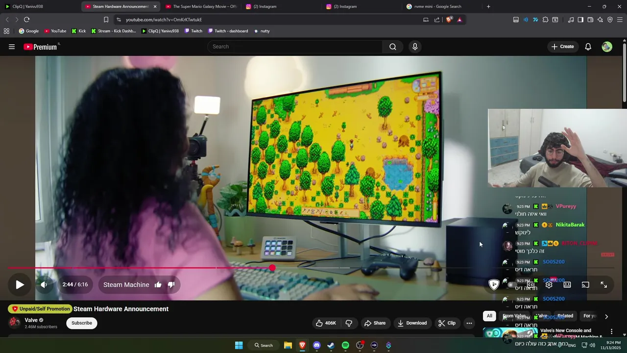The width and height of the screenshot is (627, 353).
Task: Open the apps grid in bookmarks bar
Action: tap(6, 31)
